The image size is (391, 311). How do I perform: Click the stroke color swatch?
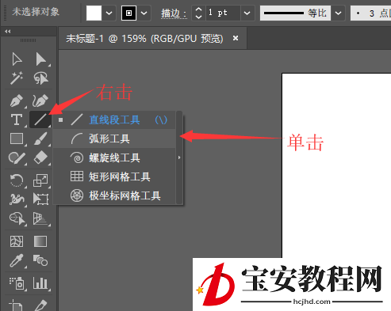pyautogui.click(x=128, y=13)
